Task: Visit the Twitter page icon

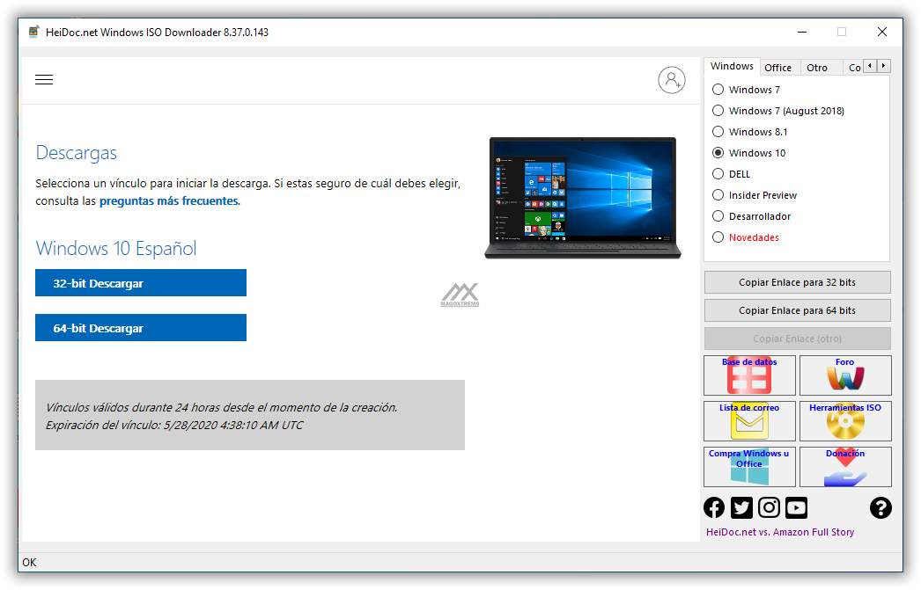Action: click(x=741, y=507)
